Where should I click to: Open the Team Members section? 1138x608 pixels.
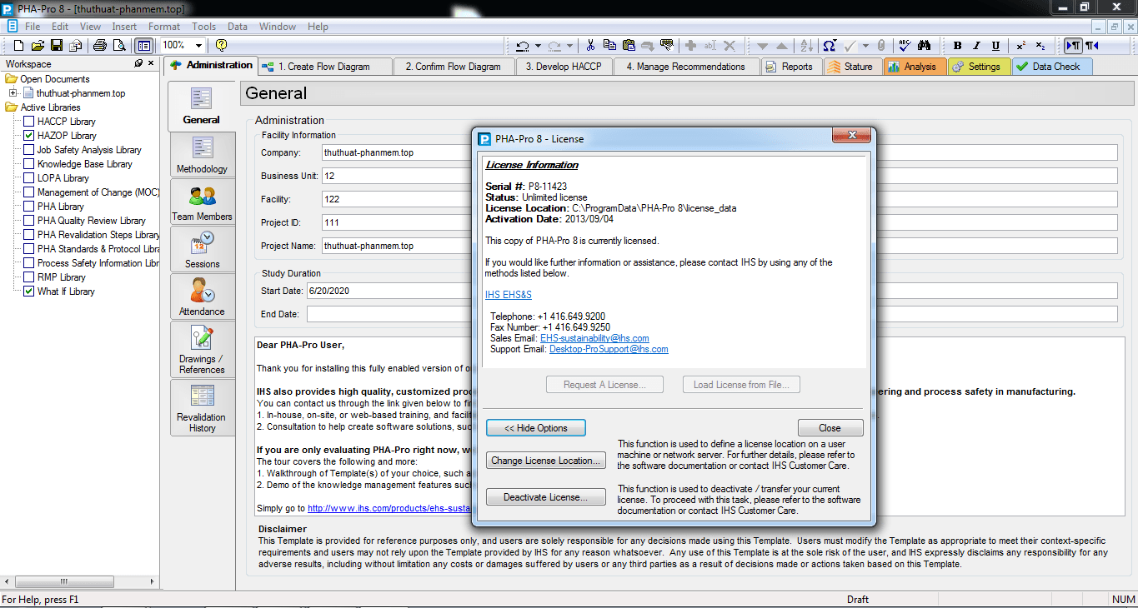pos(202,203)
